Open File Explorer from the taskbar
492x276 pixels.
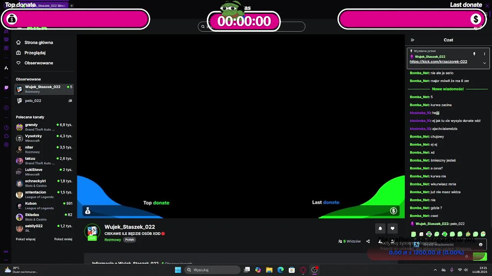(x=269, y=270)
